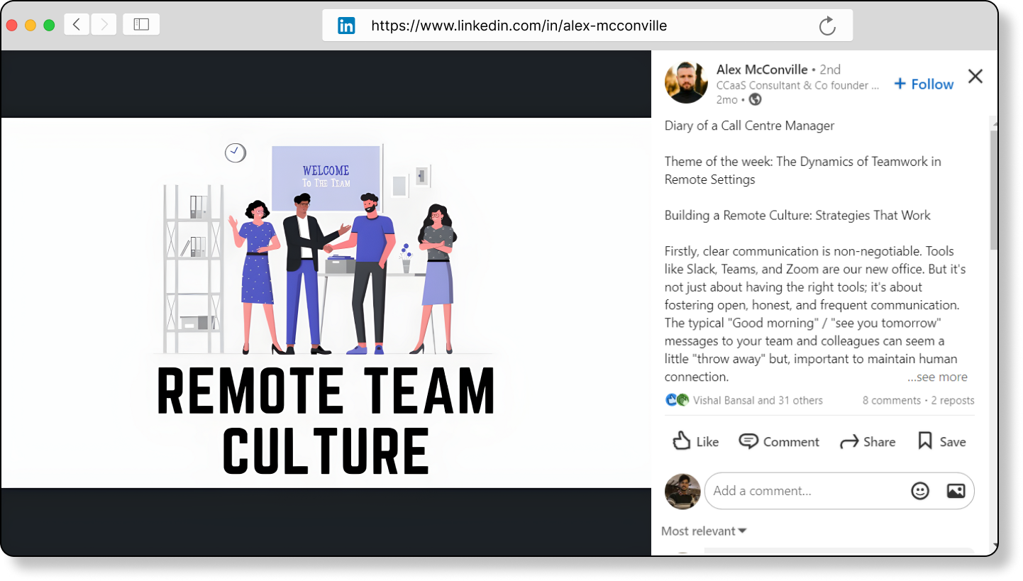The image size is (1023, 581).
Task: Like the post with thumbs-up button
Action: (695, 441)
